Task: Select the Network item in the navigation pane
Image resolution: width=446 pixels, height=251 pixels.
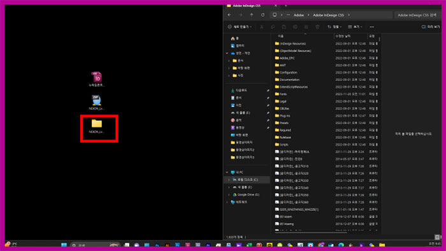Action: (x=239, y=202)
